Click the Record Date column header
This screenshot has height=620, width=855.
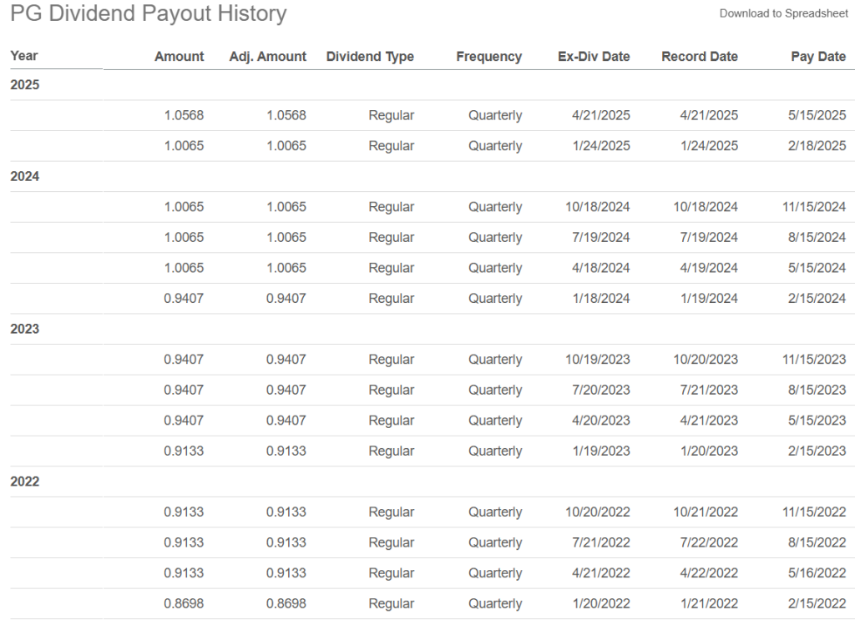(700, 57)
